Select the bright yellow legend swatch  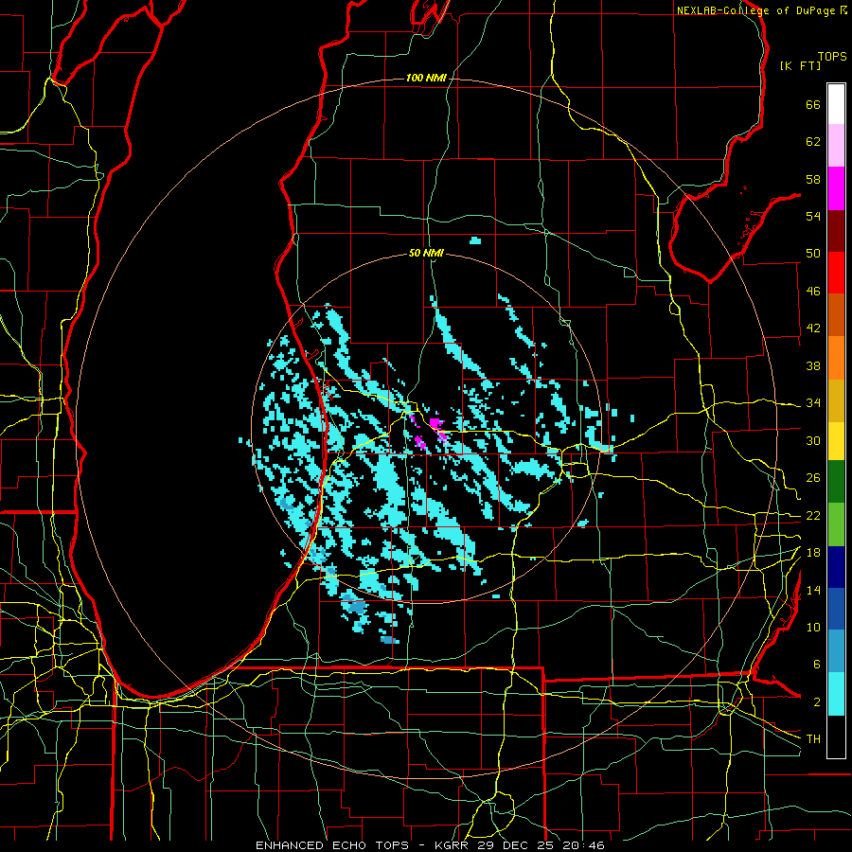(x=836, y=440)
